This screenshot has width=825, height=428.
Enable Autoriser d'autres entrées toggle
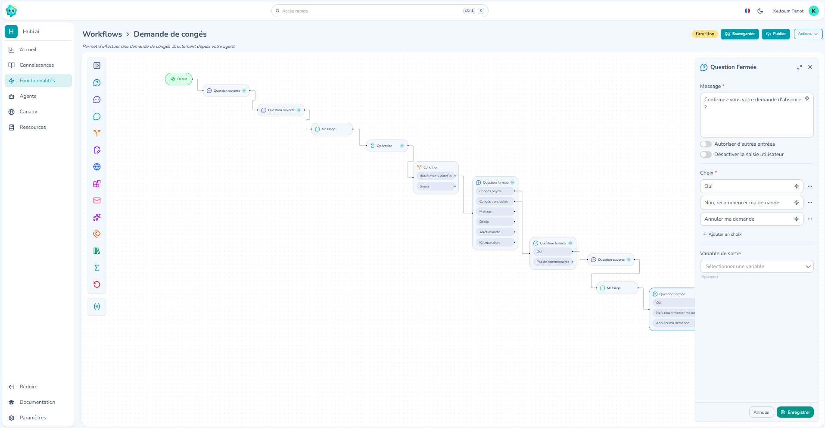(x=706, y=144)
